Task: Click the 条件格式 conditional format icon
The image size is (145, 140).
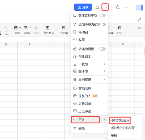Action: (47, 28)
